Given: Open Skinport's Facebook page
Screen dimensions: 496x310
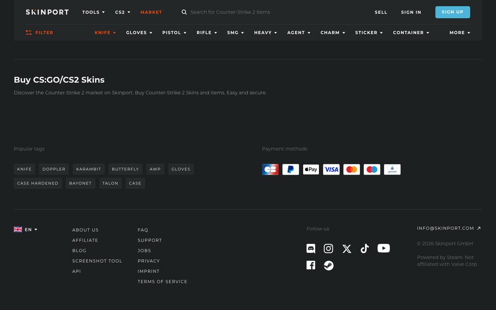Looking at the screenshot, I should point(311,265).
